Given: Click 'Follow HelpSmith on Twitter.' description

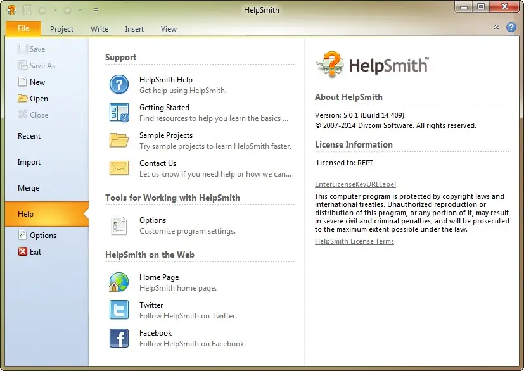Looking at the screenshot, I should (x=188, y=316).
